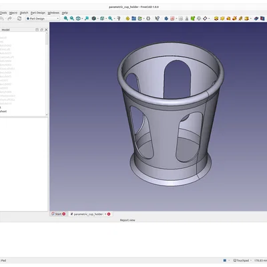Open the Sketch menu

tap(24, 13)
